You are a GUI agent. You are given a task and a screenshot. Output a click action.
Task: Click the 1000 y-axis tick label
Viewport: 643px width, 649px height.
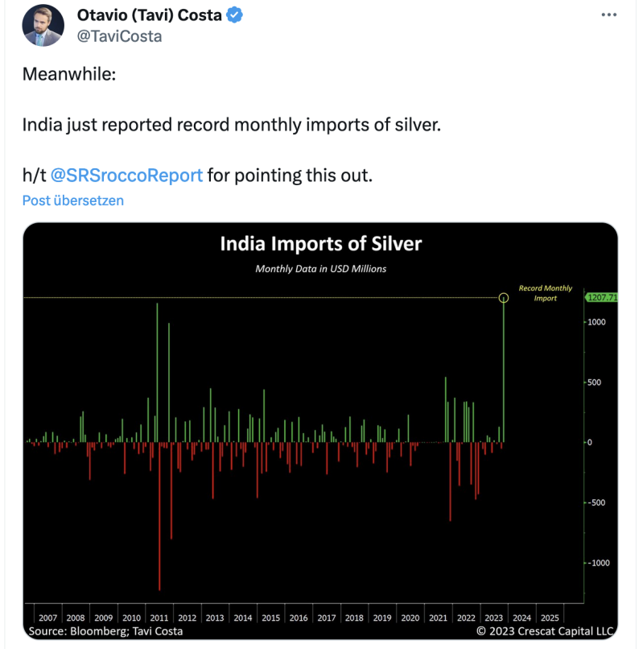tap(595, 322)
